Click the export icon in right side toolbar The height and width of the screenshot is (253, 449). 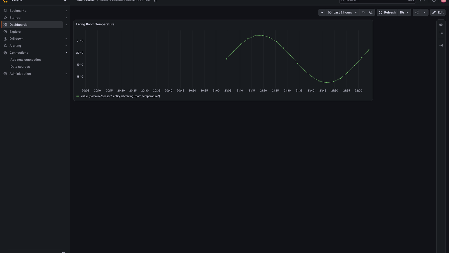(441, 24)
